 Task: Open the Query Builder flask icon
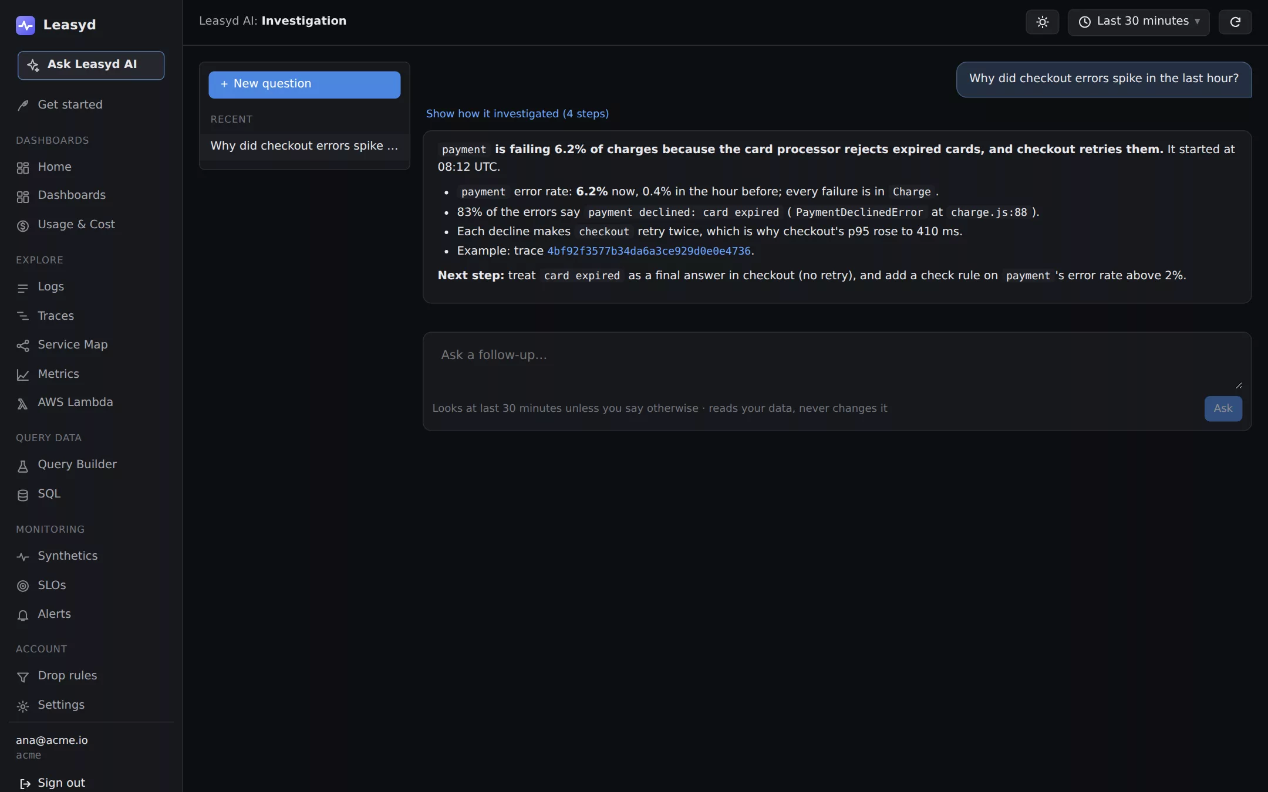(23, 466)
